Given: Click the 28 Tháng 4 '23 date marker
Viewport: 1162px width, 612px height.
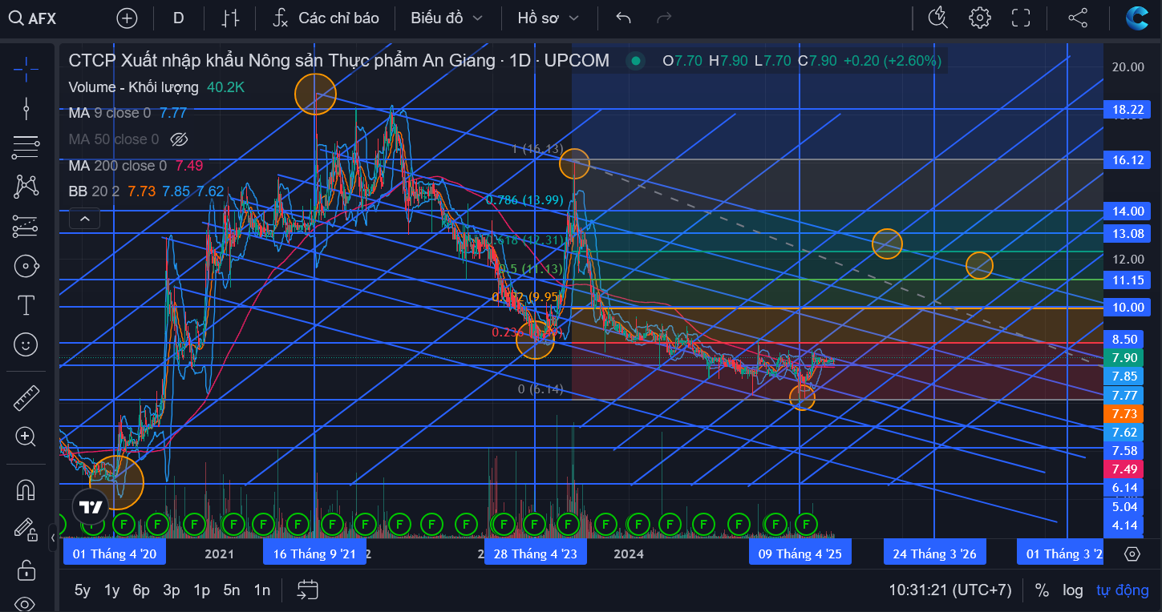Looking at the screenshot, I should [535, 554].
